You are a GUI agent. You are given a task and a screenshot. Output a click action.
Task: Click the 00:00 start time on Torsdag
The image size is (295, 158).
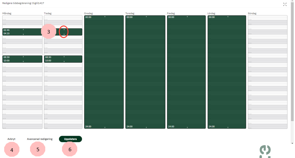[x=130, y=17]
